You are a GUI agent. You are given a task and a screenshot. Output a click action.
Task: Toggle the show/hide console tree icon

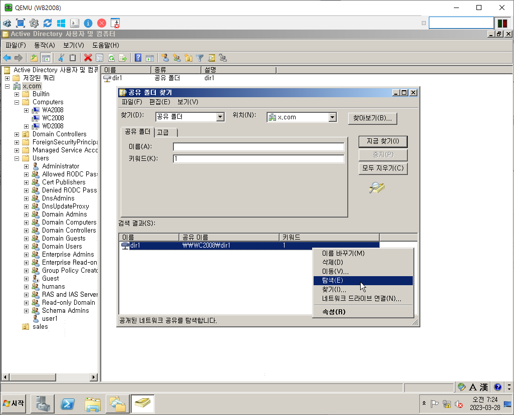pos(46,58)
